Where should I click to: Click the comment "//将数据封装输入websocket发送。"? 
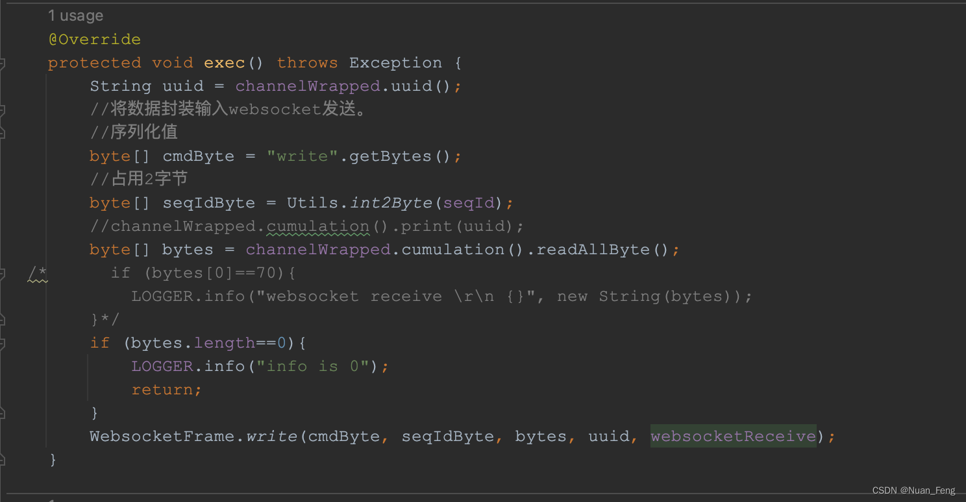click(229, 110)
